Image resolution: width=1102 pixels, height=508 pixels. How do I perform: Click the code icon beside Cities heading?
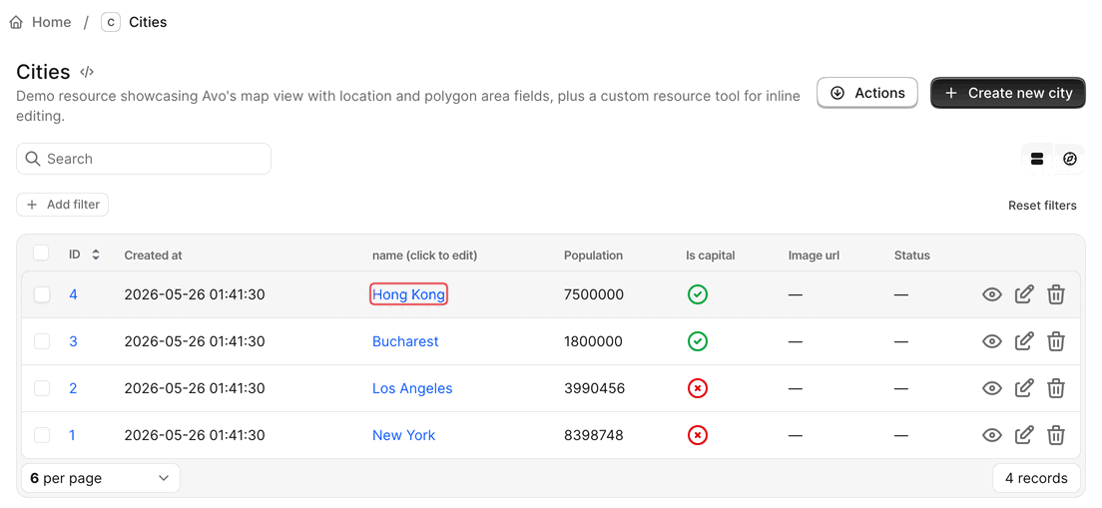tap(87, 72)
